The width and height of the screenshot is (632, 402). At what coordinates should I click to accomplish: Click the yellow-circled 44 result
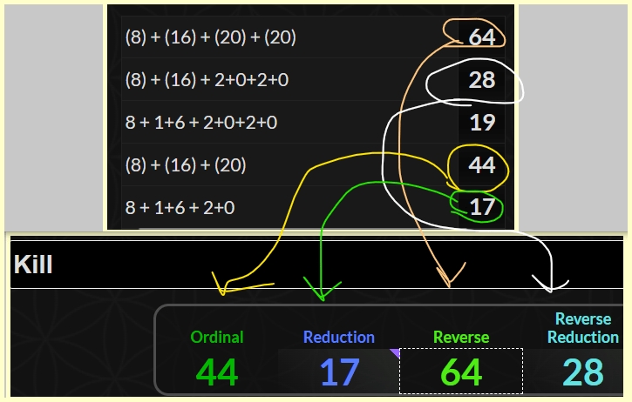pyautogui.click(x=482, y=165)
